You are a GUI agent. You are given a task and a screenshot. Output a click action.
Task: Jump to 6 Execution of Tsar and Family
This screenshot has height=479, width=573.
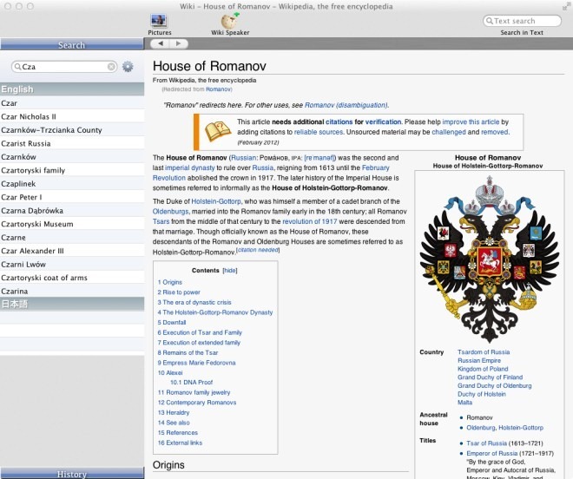[x=200, y=332]
